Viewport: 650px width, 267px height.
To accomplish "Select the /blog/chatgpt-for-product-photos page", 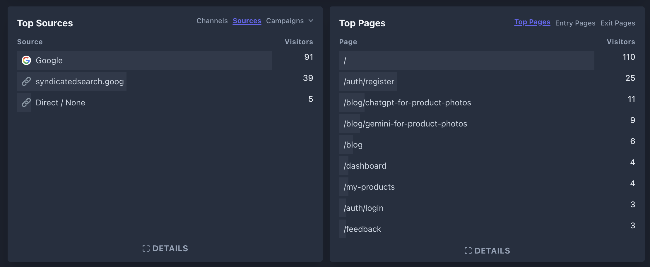I will 407,102.
